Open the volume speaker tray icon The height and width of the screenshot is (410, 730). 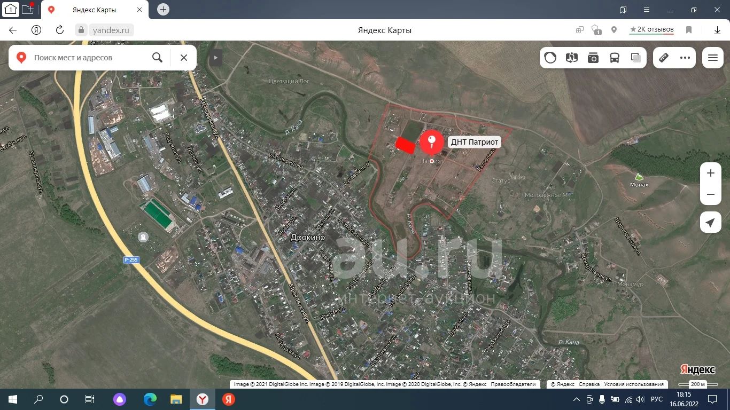pos(641,399)
